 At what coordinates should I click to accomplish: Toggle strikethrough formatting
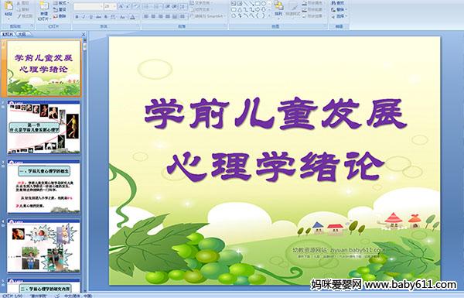point(98,17)
